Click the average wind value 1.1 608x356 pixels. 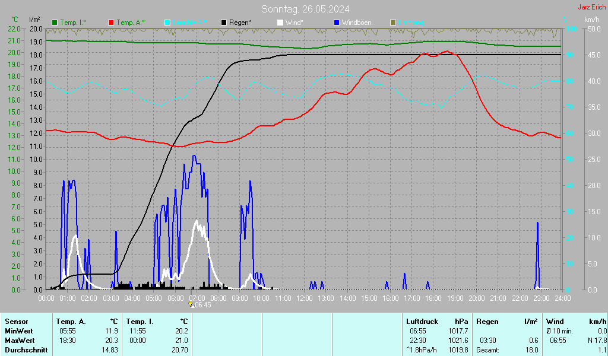click(602, 350)
